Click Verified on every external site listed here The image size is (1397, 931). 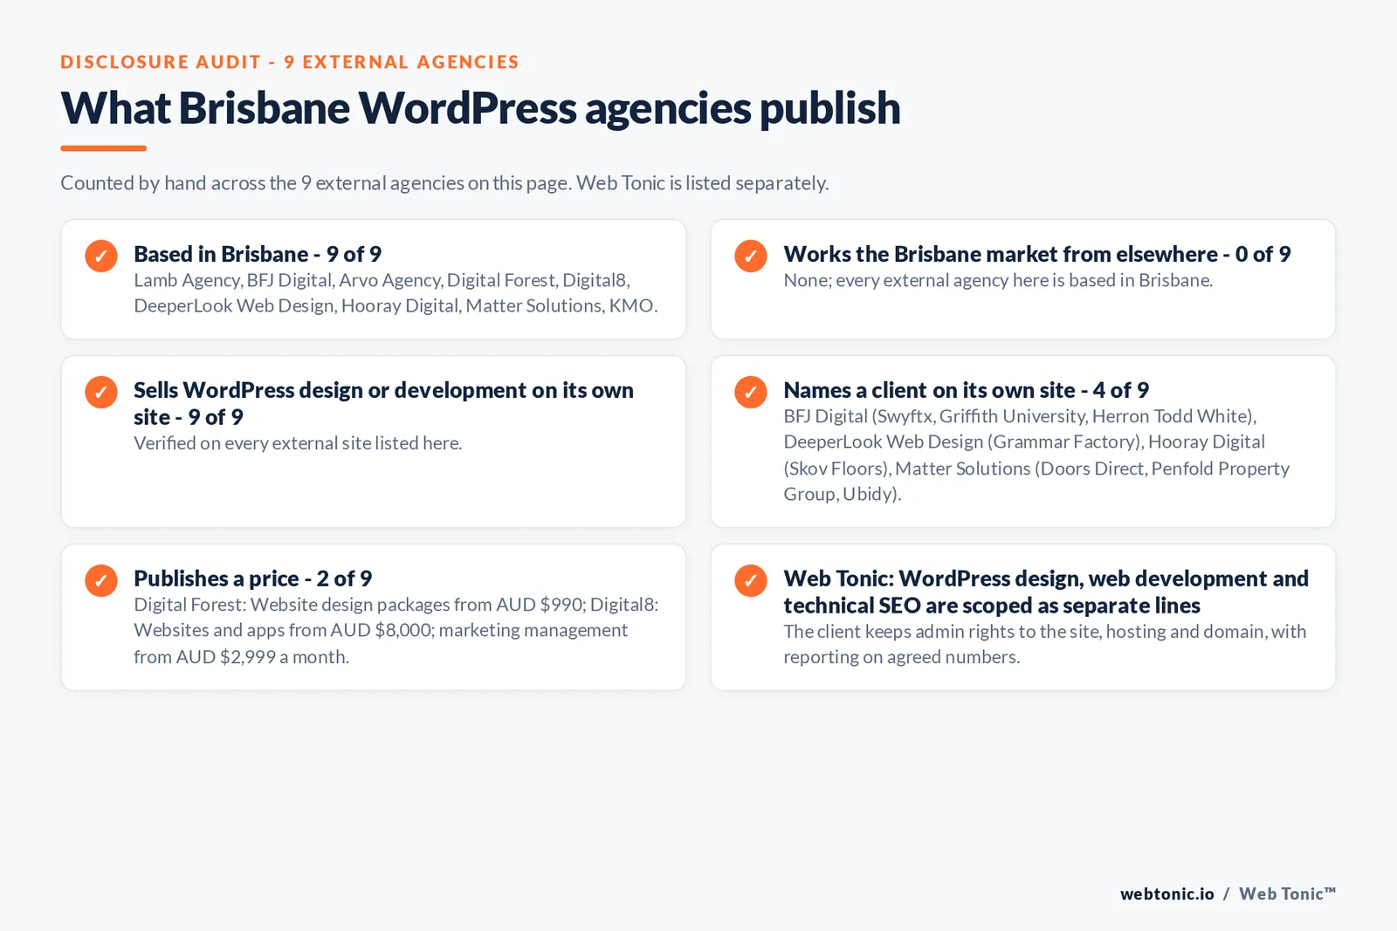click(x=298, y=443)
